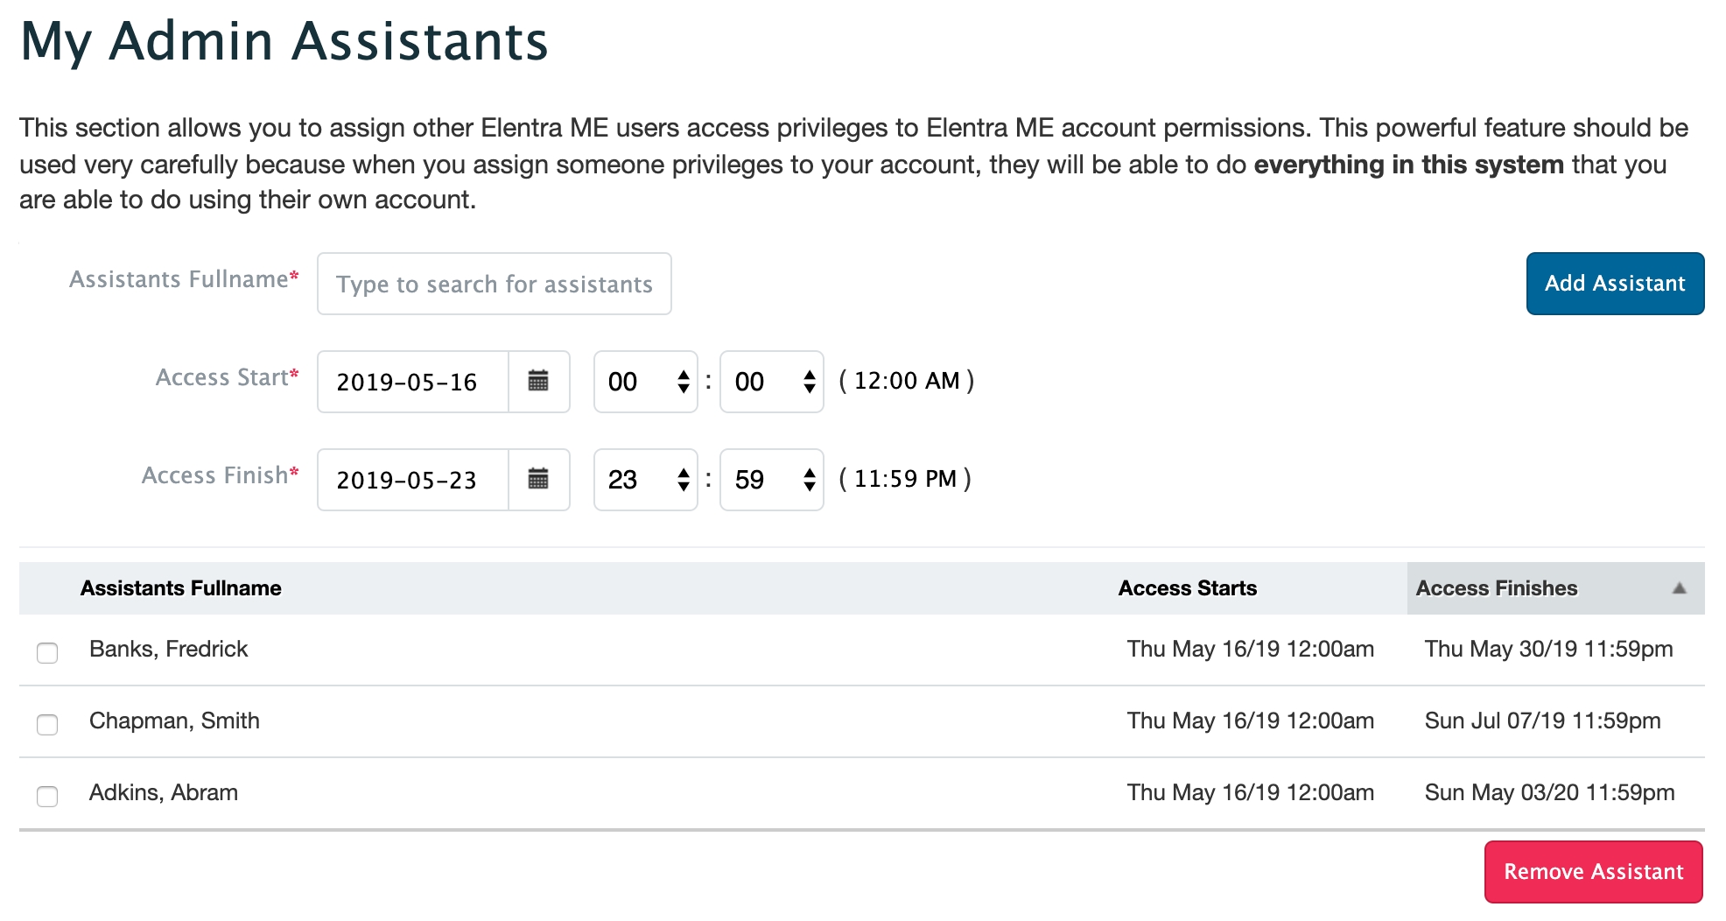Image resolution: width=1726 pixels, height=921 pixels.
Task: Click the Access Start date field
Action: click(412, 382)
